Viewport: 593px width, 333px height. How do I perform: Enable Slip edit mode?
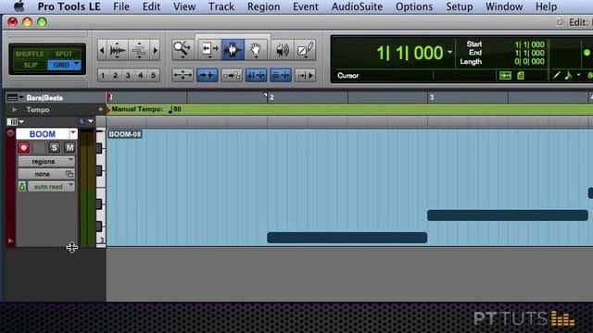(x=31, y=65)
